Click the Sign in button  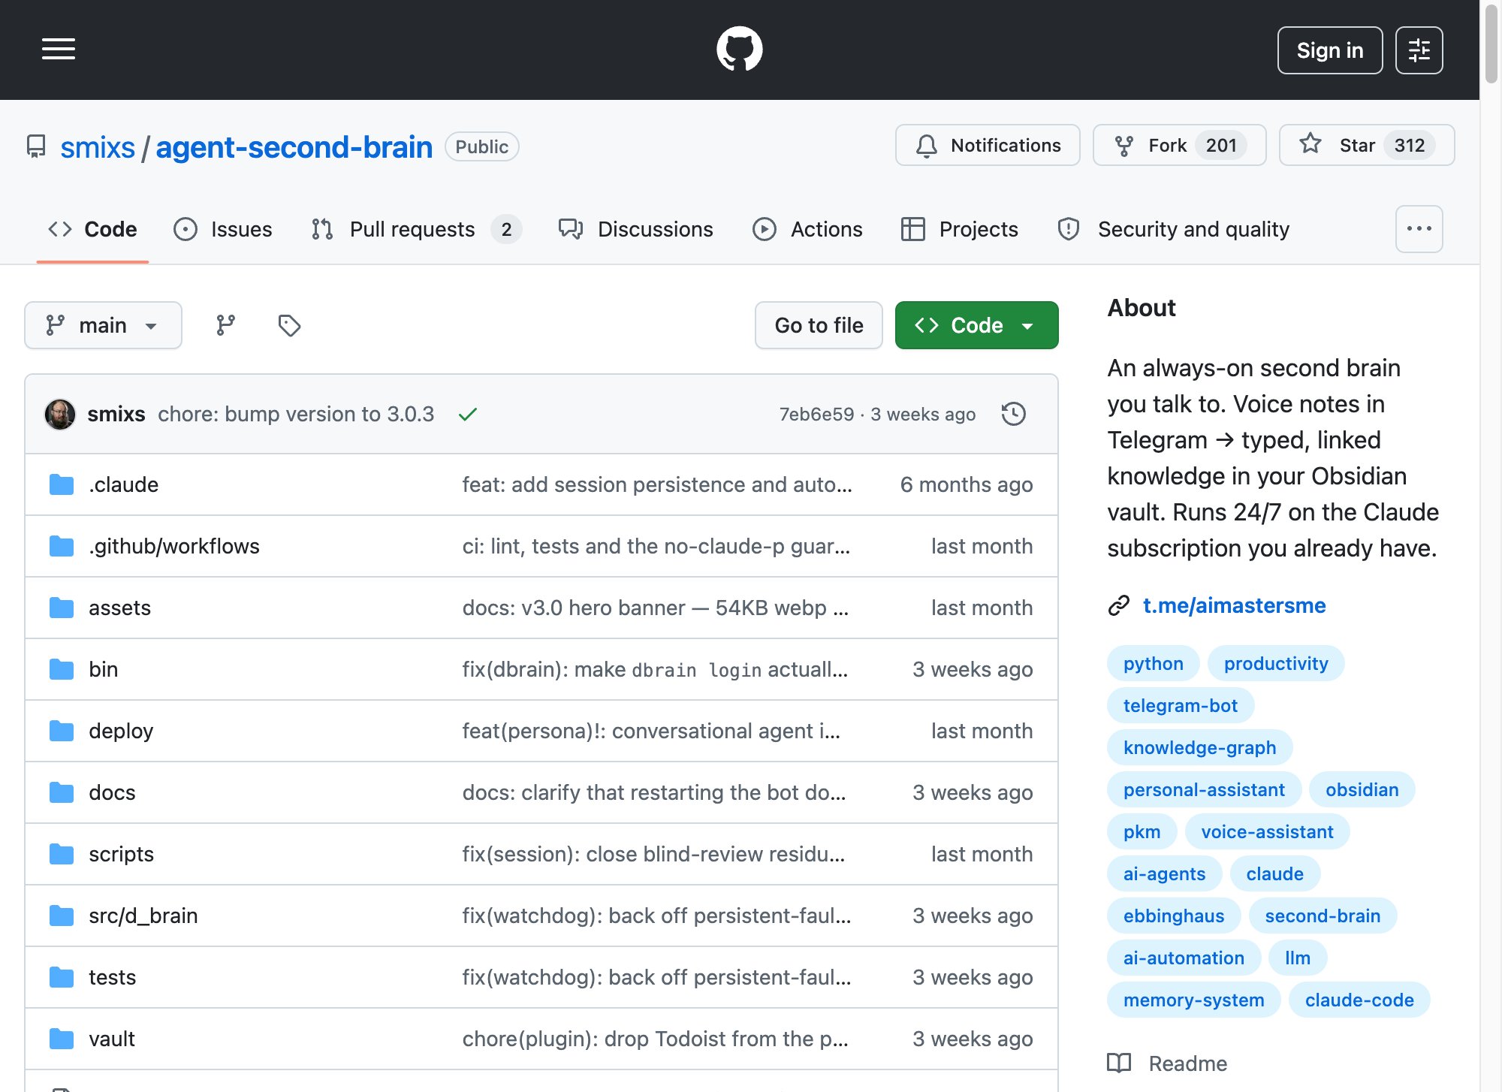point(1330,50)
